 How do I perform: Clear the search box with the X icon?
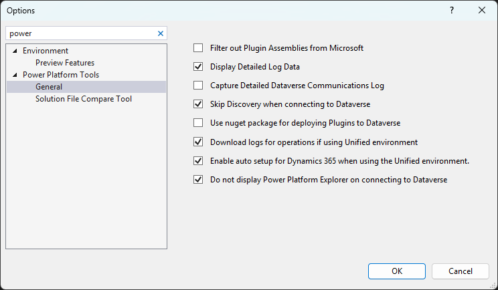[x=161, y=33]
